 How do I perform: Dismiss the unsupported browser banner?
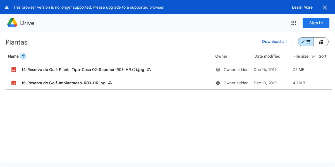point(325,8)
